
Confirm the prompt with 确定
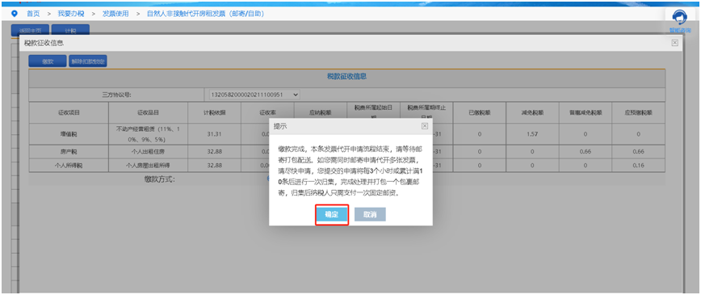coord(332,214)
